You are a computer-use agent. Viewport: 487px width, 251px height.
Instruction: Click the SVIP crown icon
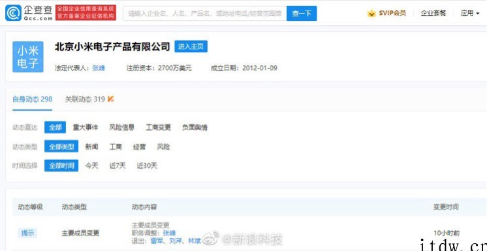[371, 13]
